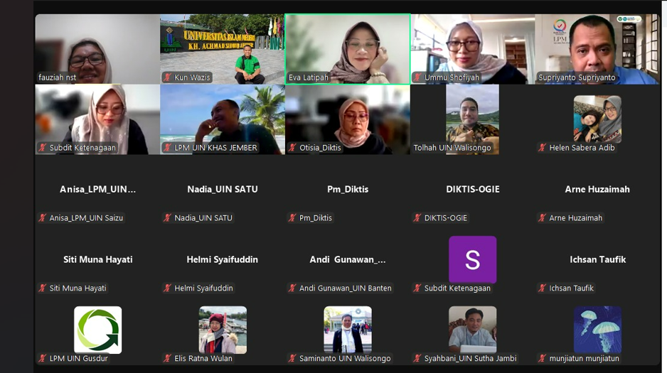Click muted mic icon next to Ummu Shofiyah
The width and height of the screenshot is (667, 373).
pyautogui.click(x=417, y=77)
